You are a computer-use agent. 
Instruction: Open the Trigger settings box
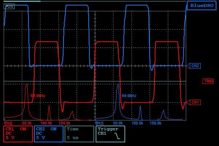(110, 134)
